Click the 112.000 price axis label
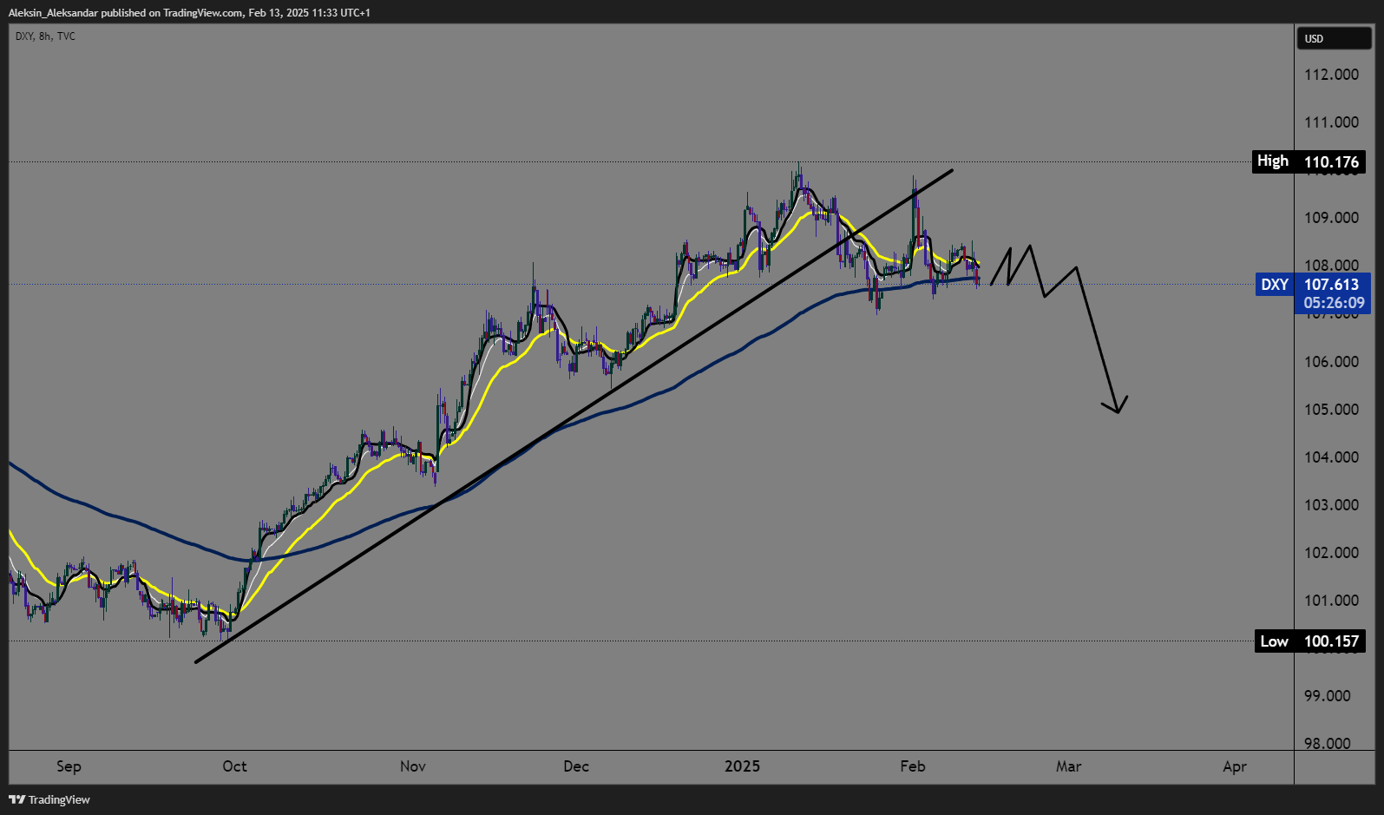This screenshot has width=1384, height=815. click(x=1331, y=75)
